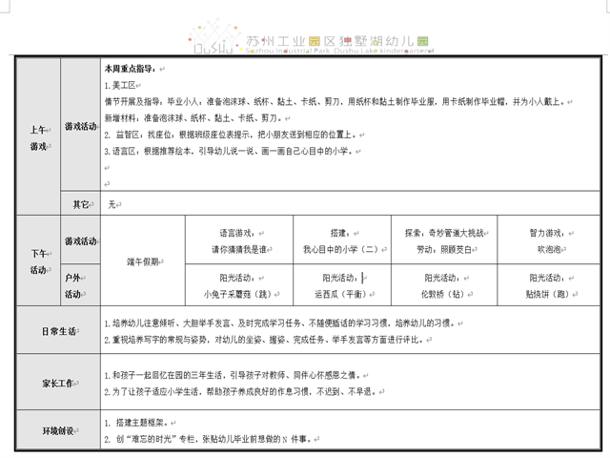Click the '日常生活' label cell
Image resolution: width=610 pixels, height=458 pixels.
[x=58, y=331]
